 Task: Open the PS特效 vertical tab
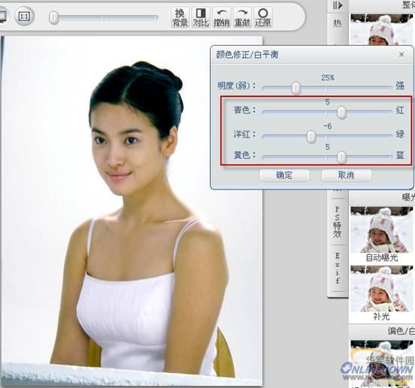pyautogui.click(x=338, y=223)
